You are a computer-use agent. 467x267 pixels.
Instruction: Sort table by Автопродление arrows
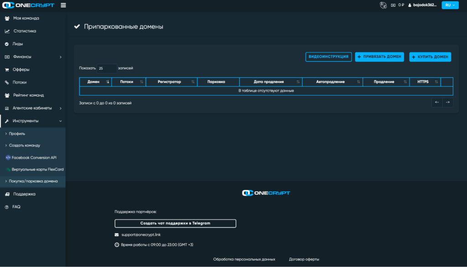coord(358,82)
